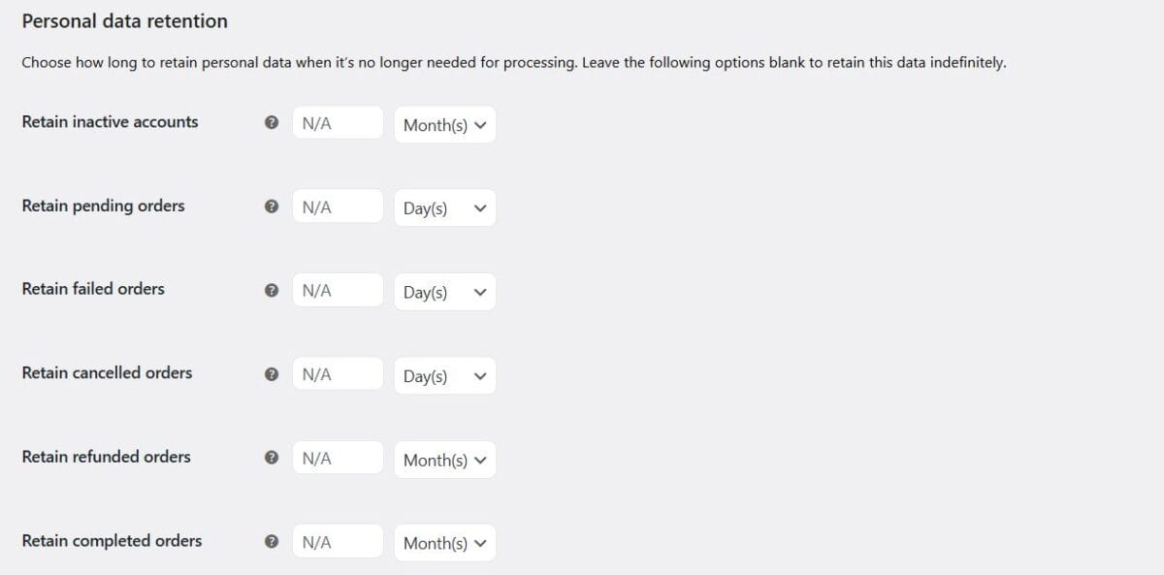
Task: Open help tooltip for Retain failed orders
Action: click(x=272, y=290)
